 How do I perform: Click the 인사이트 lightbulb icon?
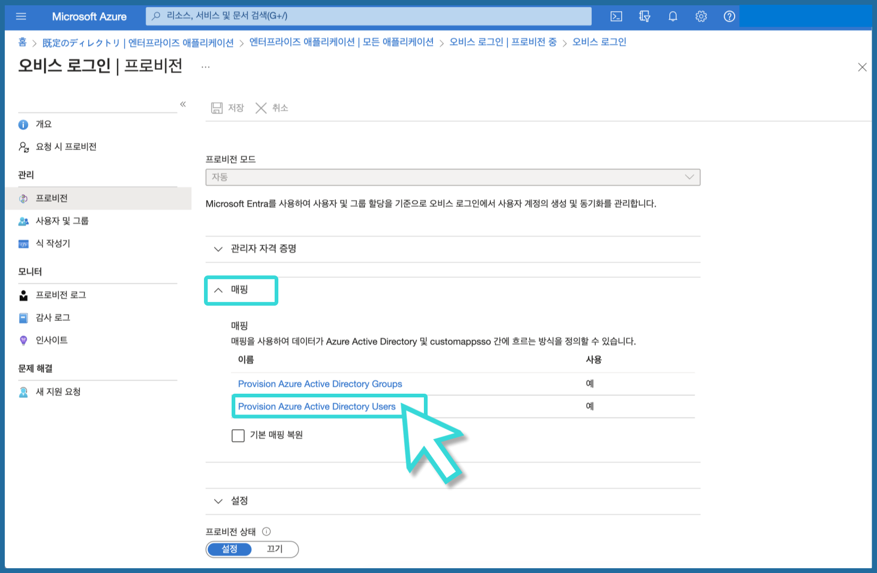tap(23, 341)
